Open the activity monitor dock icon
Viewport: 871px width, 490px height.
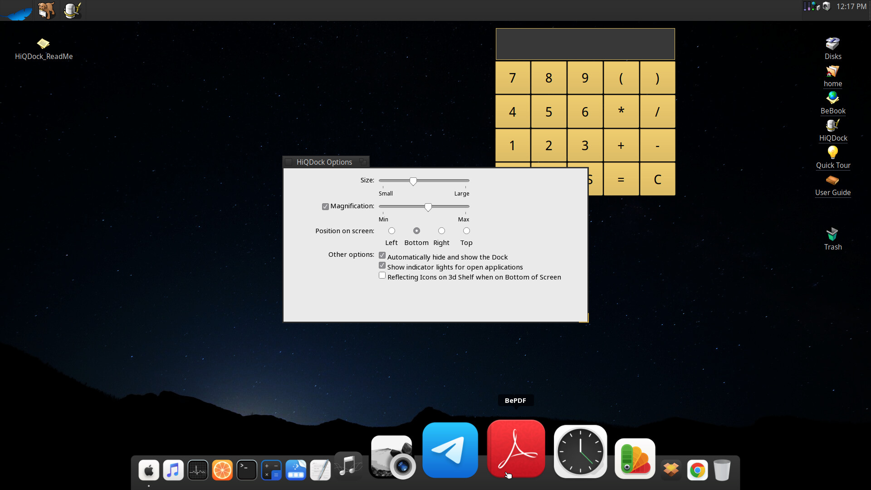coord(198,470)
